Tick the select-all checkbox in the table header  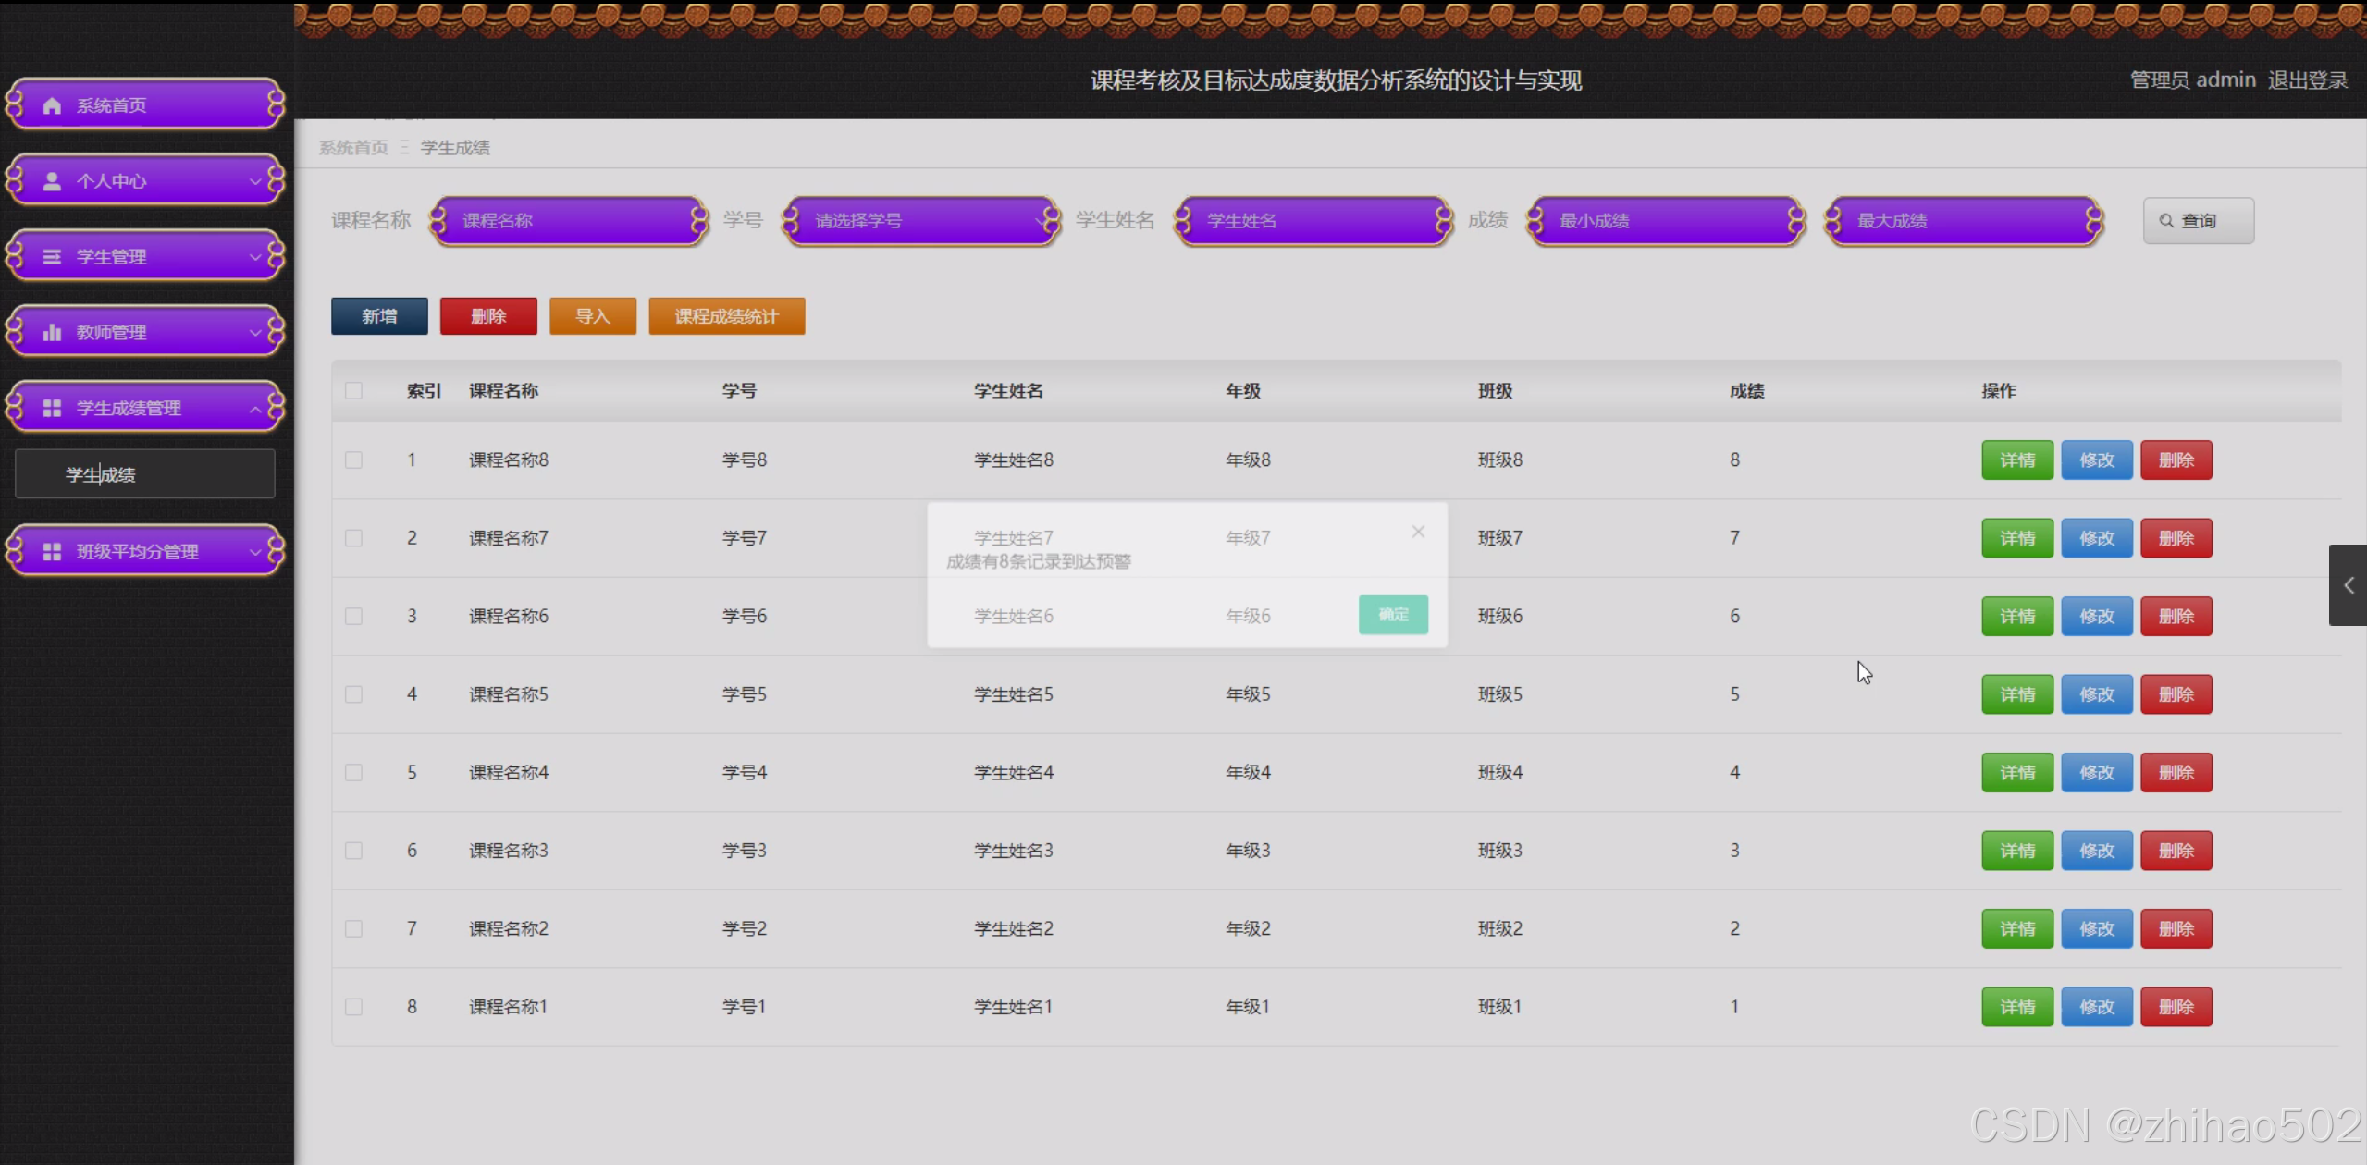coord(353,390)
